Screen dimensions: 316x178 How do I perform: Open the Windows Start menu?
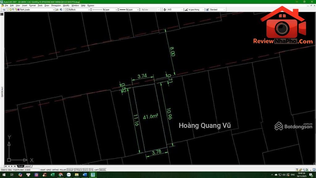[4, 175]
